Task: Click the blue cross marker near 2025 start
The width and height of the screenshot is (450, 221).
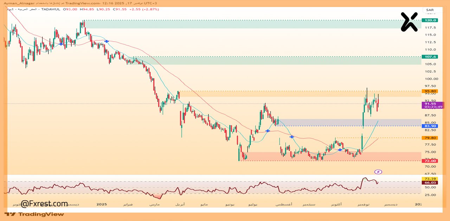Action: [x=107, y=41]
